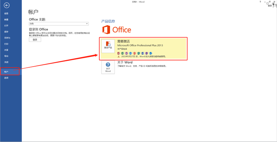Click the OneNote icon in product list
The width and height of the screenshot is (277, 142).
(x=127, y=53)
